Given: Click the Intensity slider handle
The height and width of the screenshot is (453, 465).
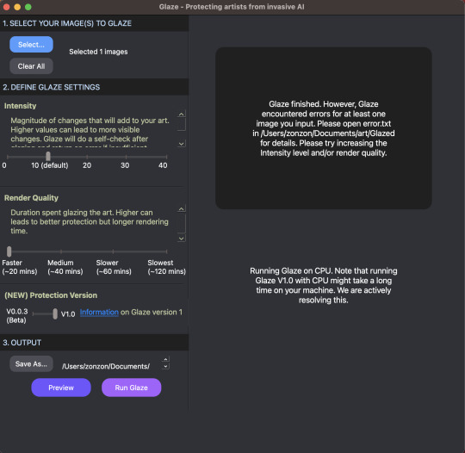Looking at the screenshot, I should pyautogui.click(x=48, y=157).
